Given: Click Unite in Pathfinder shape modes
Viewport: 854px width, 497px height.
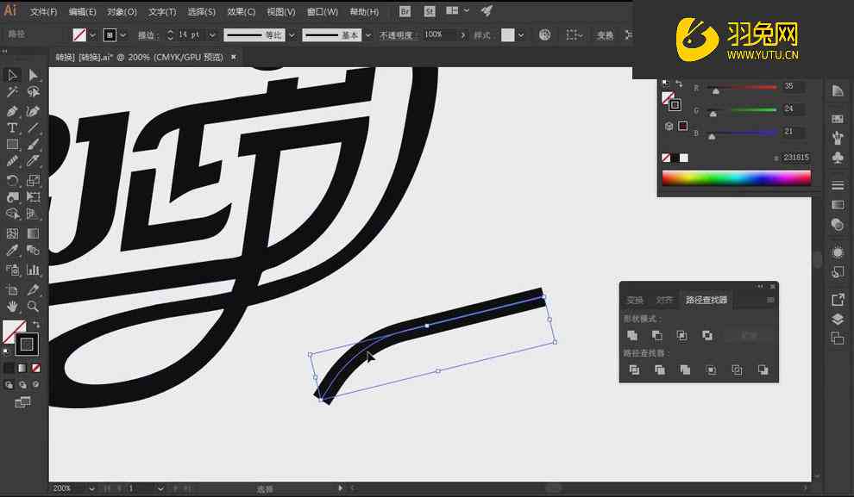Looking at the screenshot, I should pyautogui.click(x=632, y=336).
